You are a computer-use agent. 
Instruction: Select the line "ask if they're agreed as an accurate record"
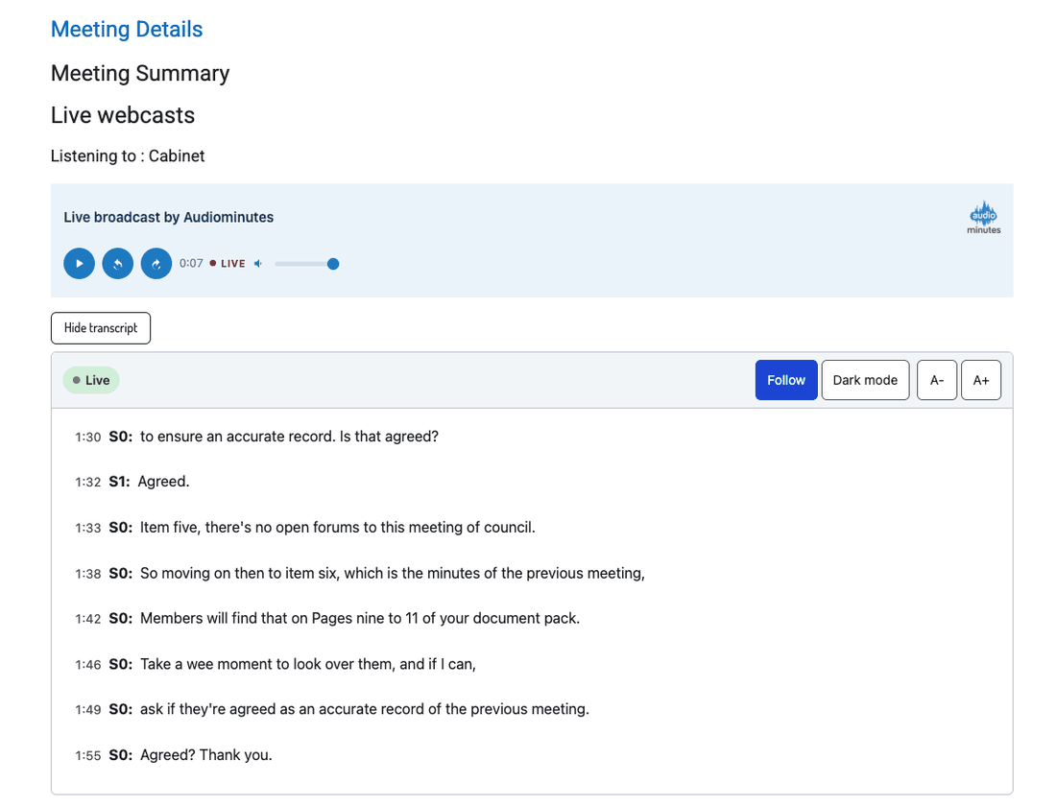coord(365,709)
